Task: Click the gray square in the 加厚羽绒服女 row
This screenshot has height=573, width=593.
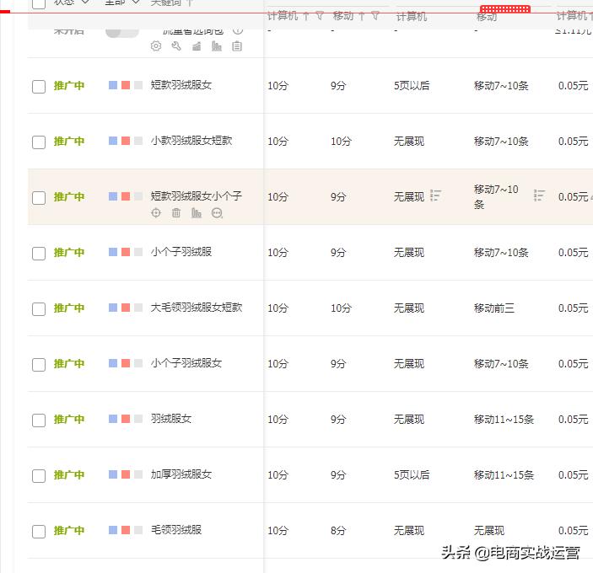Action: tap(138, 474)
